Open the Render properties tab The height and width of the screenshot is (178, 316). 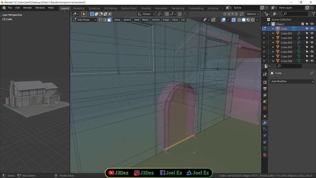[x=265, y=83]
